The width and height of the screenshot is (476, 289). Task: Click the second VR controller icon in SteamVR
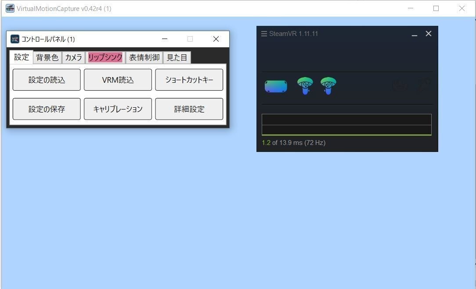[328, 86]
